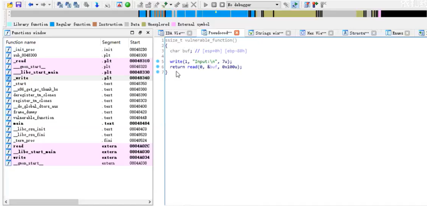Select _write in the functions list
This screenshot has width=427, height=206.
pos(78,78)
